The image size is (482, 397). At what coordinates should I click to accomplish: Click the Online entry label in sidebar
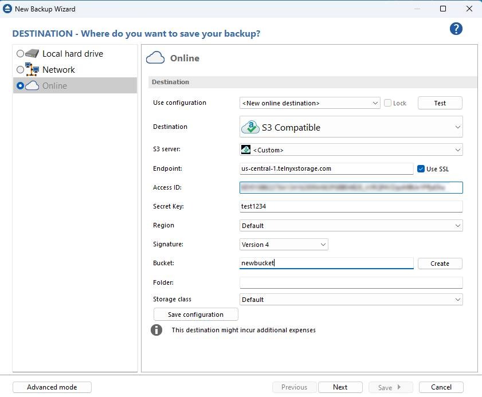click(54, 86)
